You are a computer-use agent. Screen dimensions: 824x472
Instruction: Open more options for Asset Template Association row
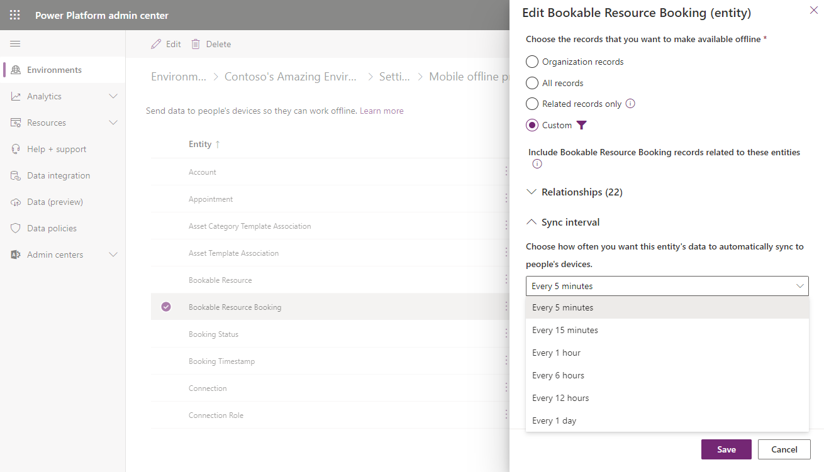506,253
